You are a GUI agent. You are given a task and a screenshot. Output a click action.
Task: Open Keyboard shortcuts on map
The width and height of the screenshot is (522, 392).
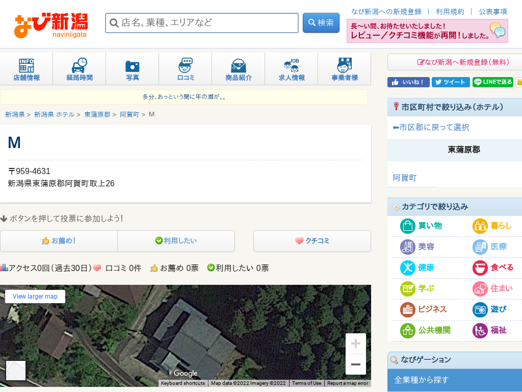click(x=183, y=383)
